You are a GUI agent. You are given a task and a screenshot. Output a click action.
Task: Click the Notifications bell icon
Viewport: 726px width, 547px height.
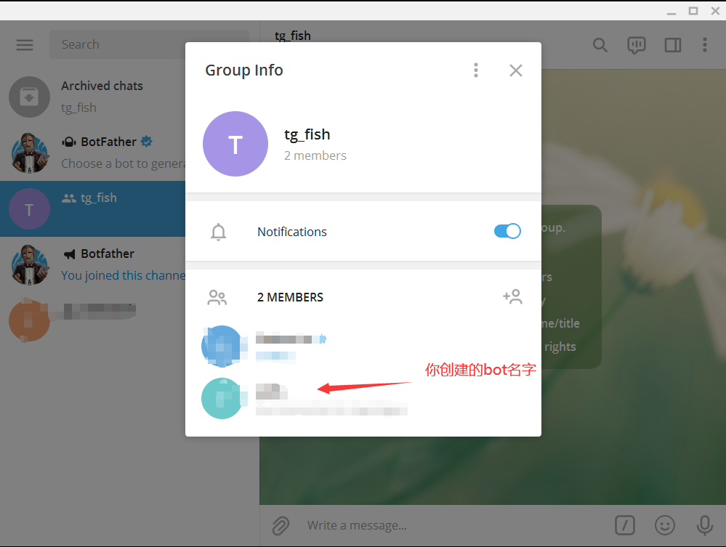coord(219,232)
